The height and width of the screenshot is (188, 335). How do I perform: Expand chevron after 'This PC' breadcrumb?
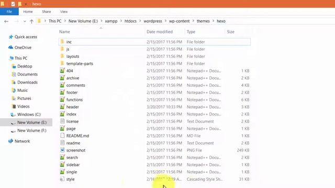65,21
